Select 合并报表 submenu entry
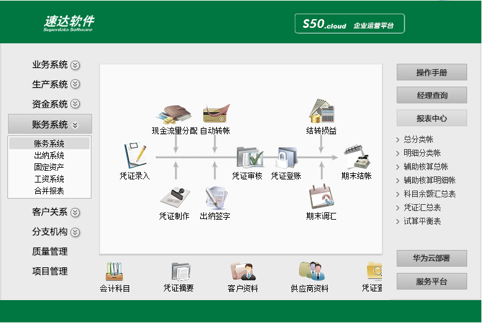Viewport: 482px width, 323px height. tap(49, 191)
